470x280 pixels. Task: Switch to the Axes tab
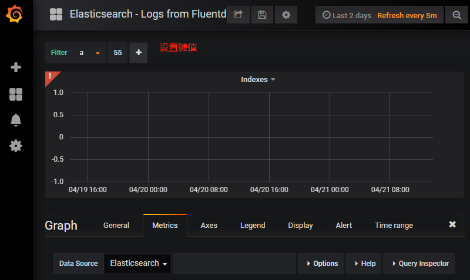209,226
